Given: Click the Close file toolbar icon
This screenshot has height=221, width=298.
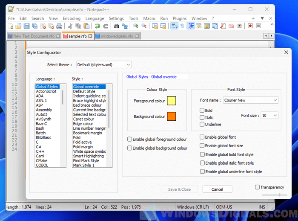Looking at the screenshot, I should click(43, 26).
